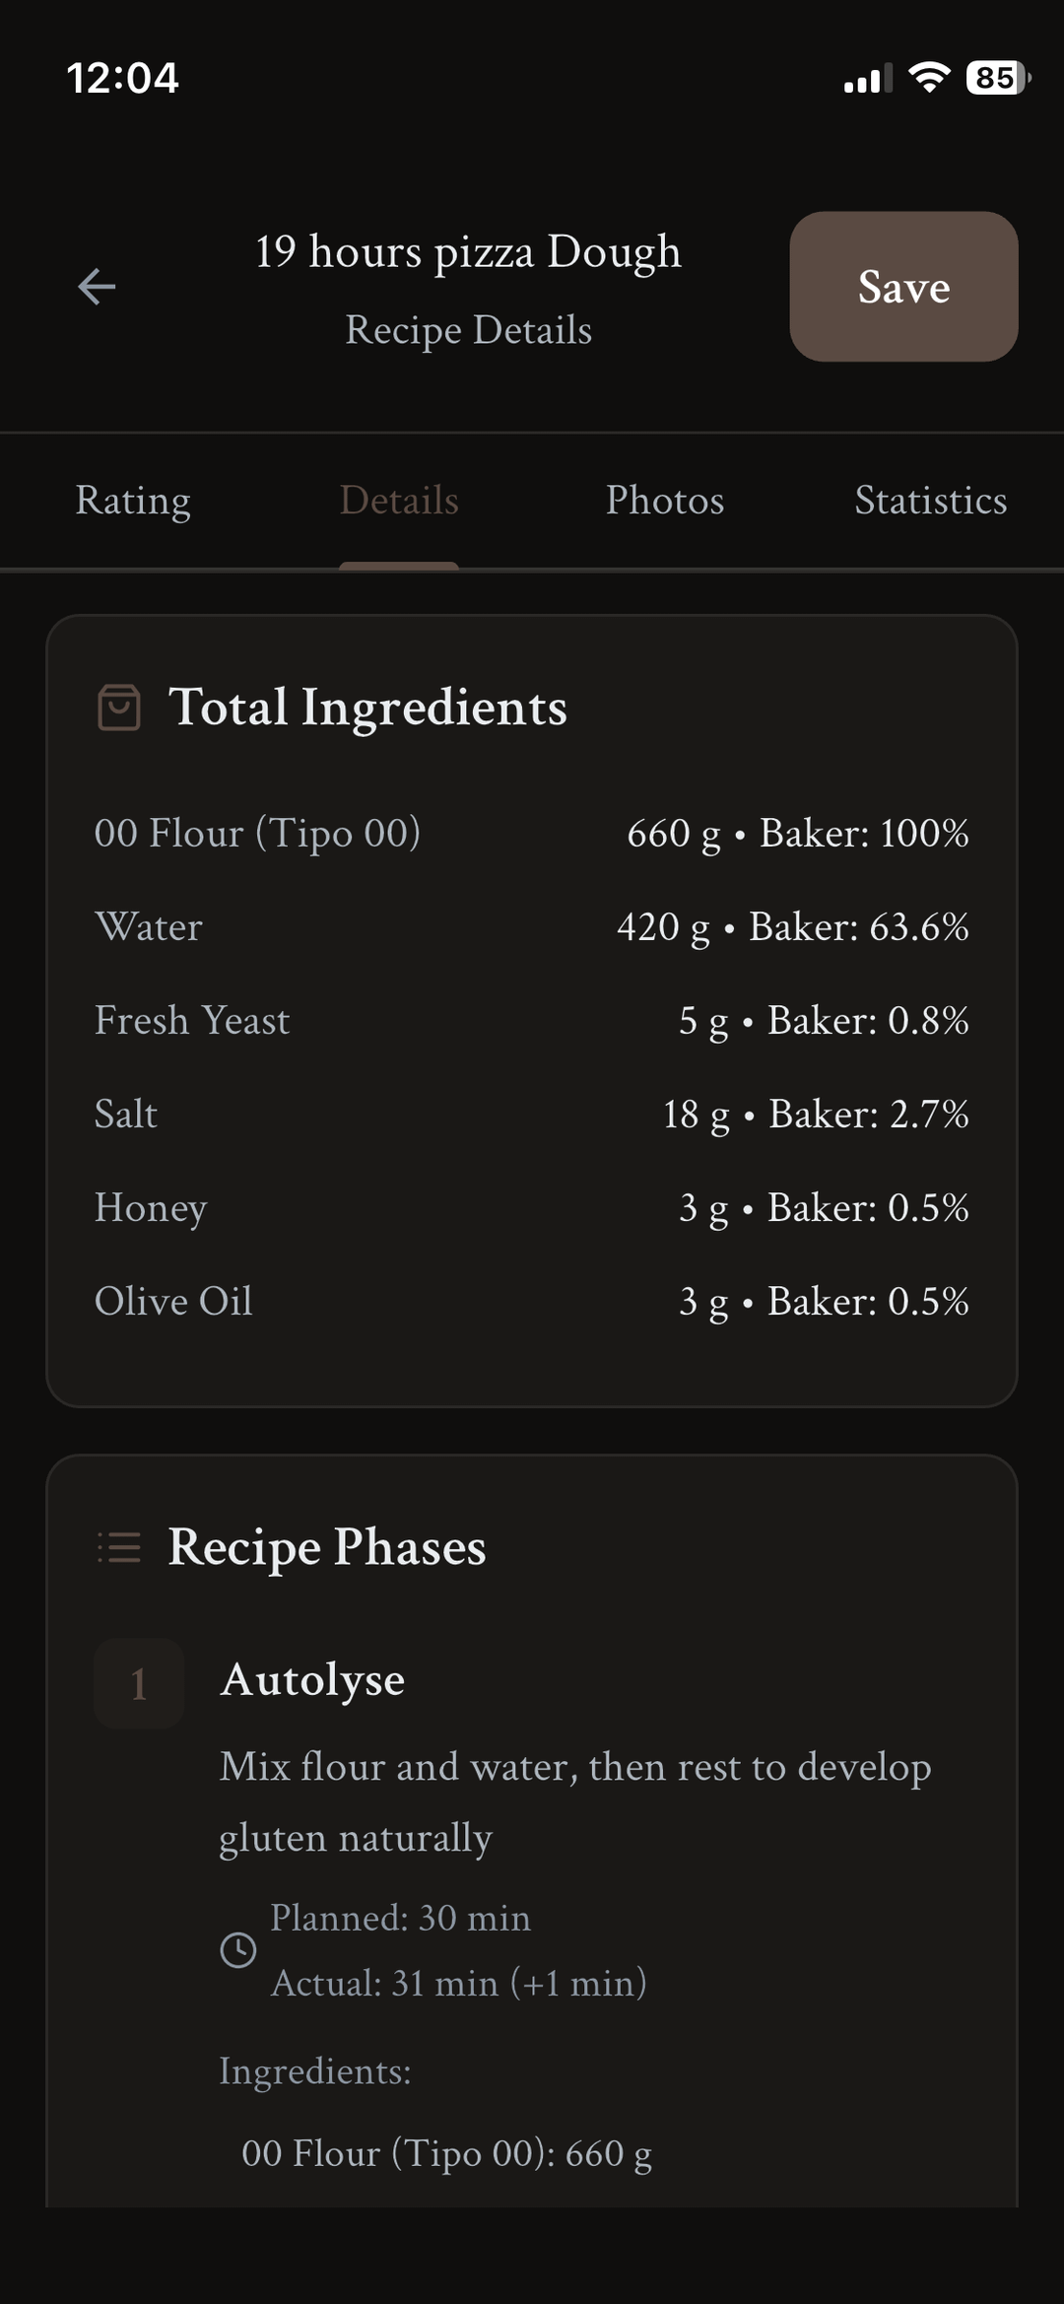
Task: Tap the back arrow icon
Action: tap(97, 287)
